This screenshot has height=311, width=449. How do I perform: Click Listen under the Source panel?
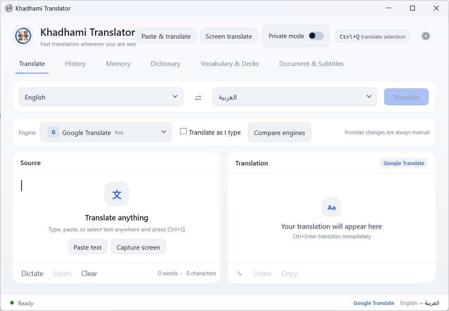click(x=62, y=274)
